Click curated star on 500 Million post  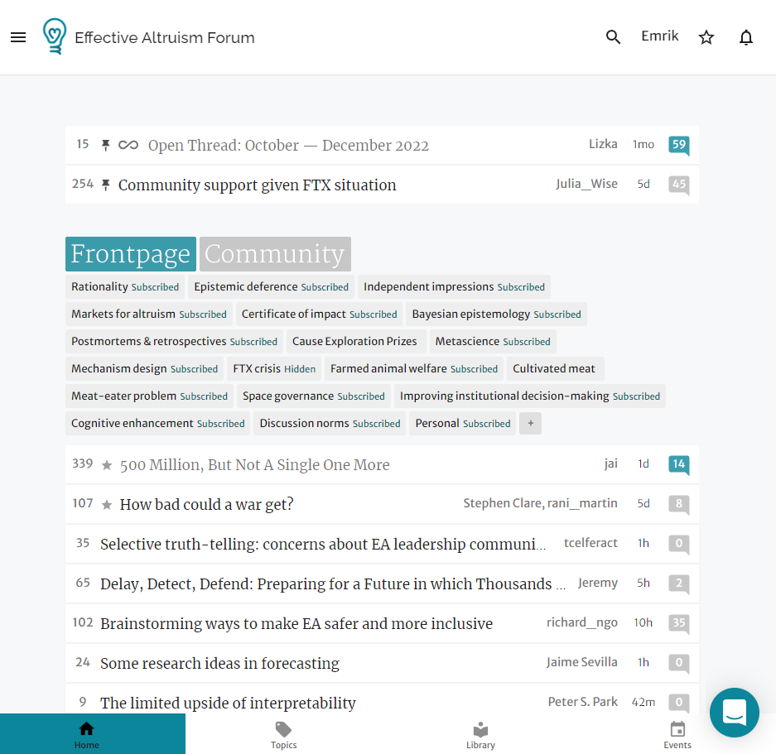[106, 465]
